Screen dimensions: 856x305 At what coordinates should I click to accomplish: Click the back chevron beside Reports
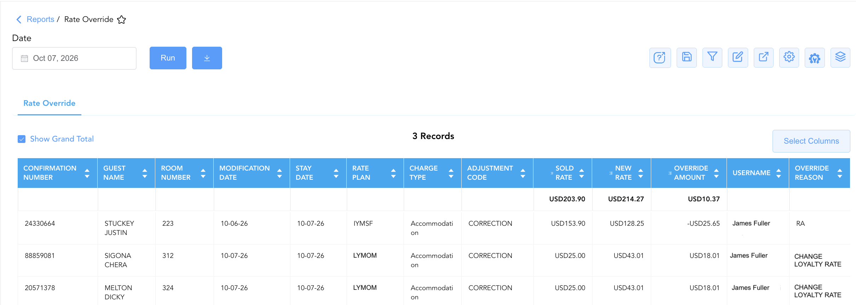[19, 19]
